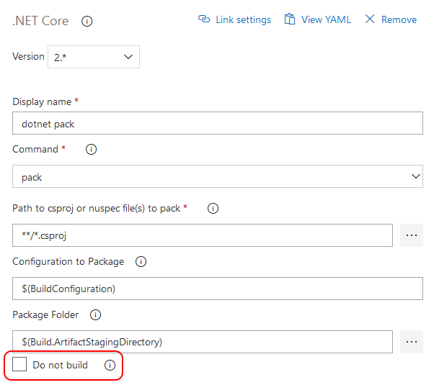
Task: Show info tooltip for the Command field
Action: point(92,150)
